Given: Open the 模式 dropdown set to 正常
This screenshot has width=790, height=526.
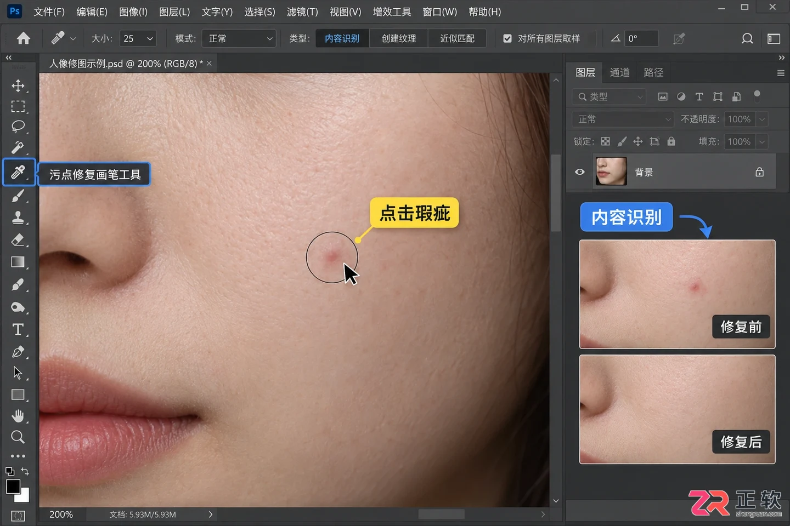Looking at the screenshot, I should (x=239, y=38).
